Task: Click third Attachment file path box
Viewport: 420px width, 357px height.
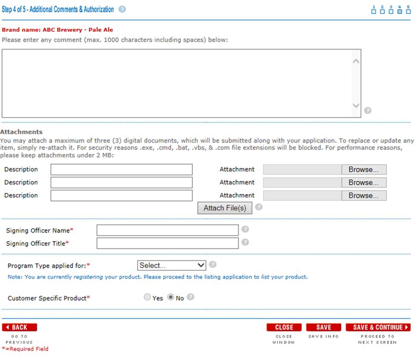Action: (x=302, y=196)
